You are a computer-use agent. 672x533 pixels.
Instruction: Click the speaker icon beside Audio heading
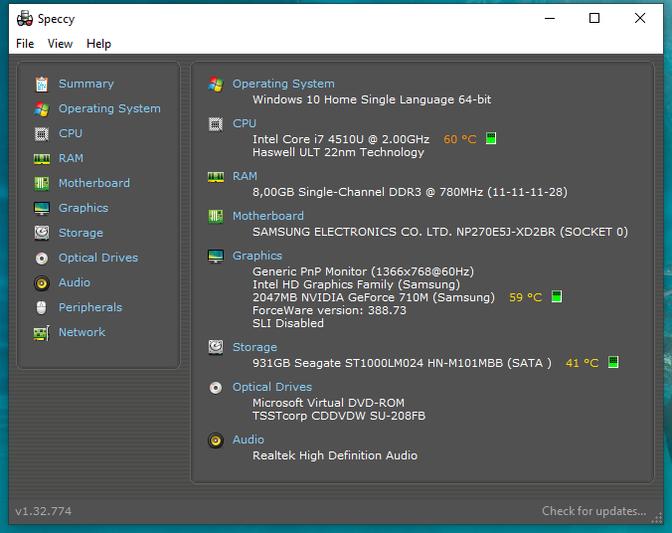216,441
